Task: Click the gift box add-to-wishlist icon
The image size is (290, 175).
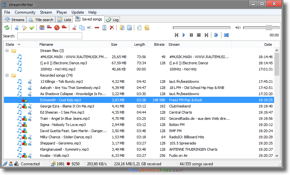Action: [42, 28]
